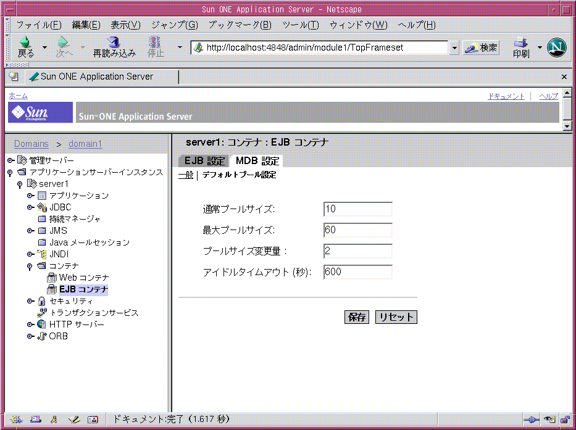Open the Print options dropdown arrow
576x430 pixels.
click(x=539, y=48)
